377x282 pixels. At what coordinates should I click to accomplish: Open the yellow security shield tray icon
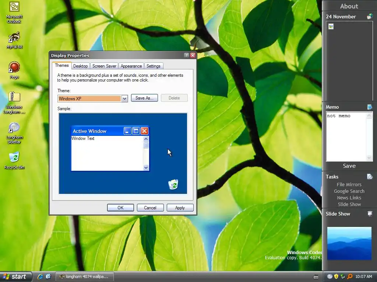pyautogui.click(x=337, y=276)
